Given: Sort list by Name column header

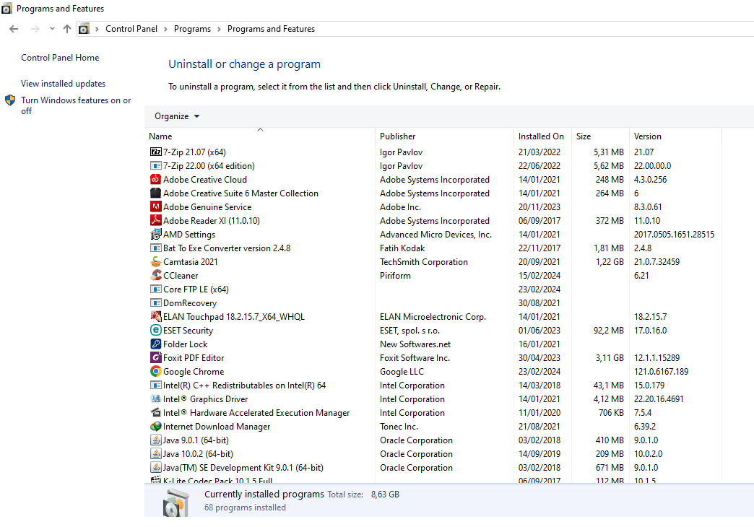Looking at the screenshot, I should point(260,136).
